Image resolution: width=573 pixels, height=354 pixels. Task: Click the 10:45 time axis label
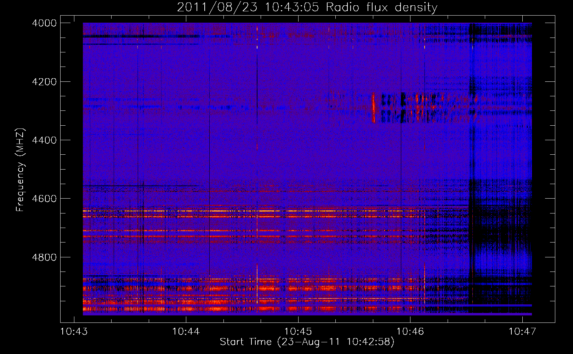(x=298, y=331)
